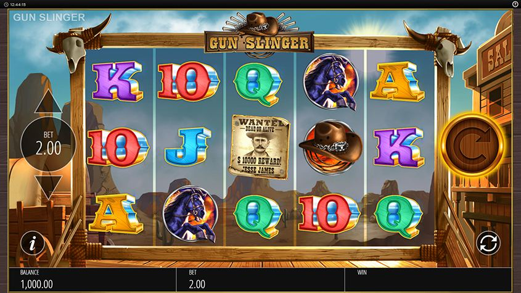Image resolution: width=521 pixels, height=293 pixels.
Task: Spin the reels with the golden spin button
Action: [x=472, y=144]
